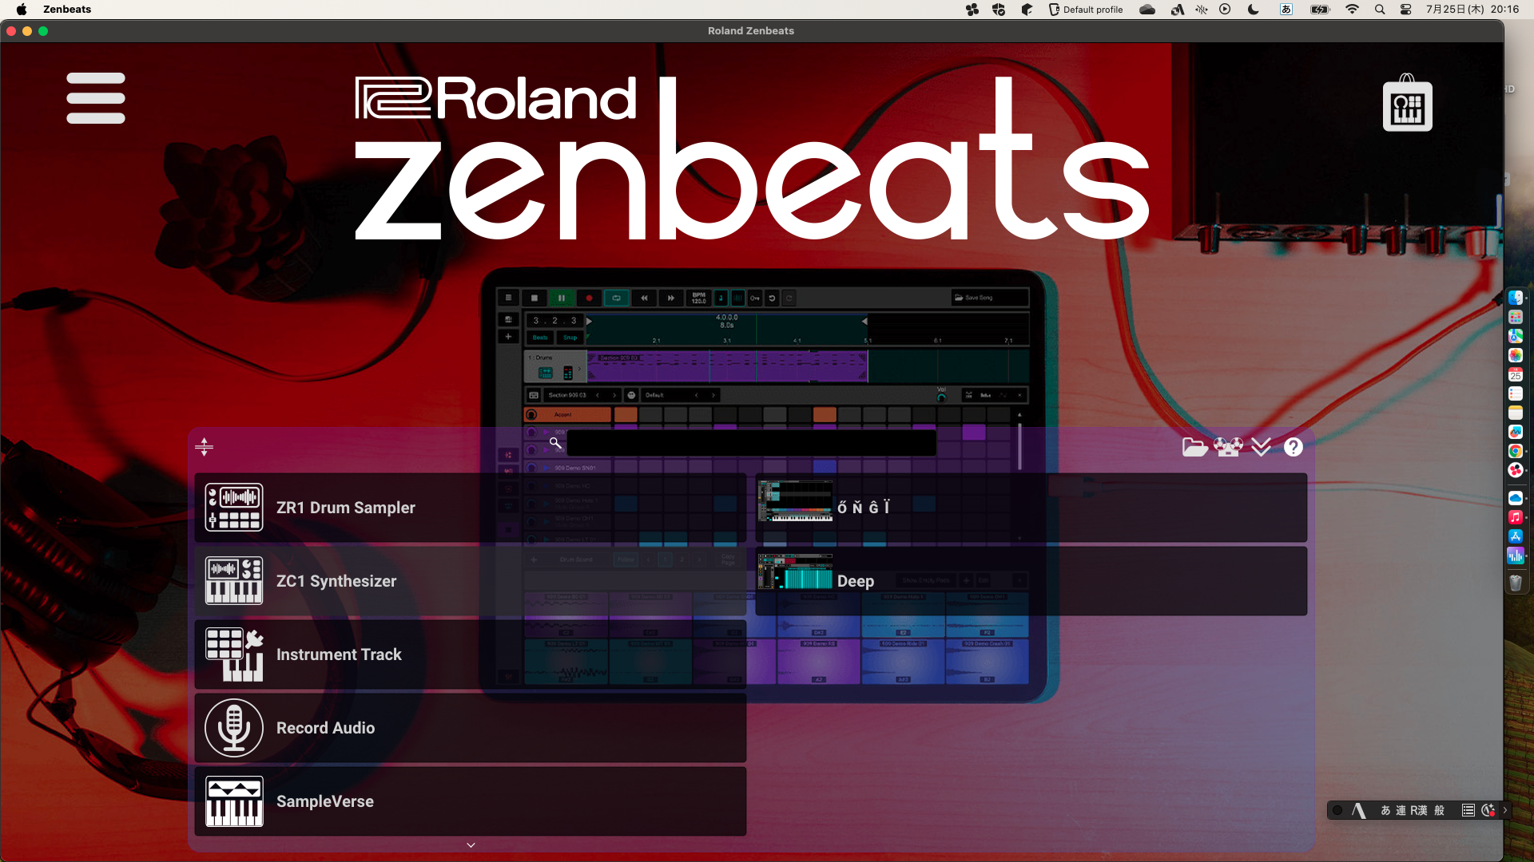Image resolution: width=1534 pixels, height=862 pixels.
Task: Open the Wi-Fi menu icon
Action: (1352, 10)
